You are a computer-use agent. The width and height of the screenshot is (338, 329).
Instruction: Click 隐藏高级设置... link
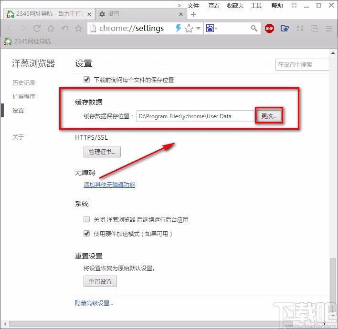click(94, 303)
